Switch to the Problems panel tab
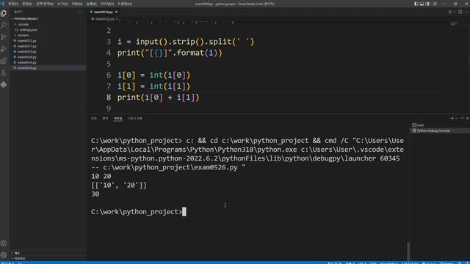470x264 pixels. (x=94, y=119)
